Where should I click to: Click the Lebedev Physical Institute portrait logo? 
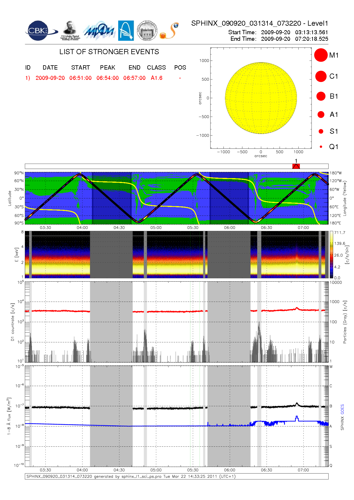click(70, 31)
